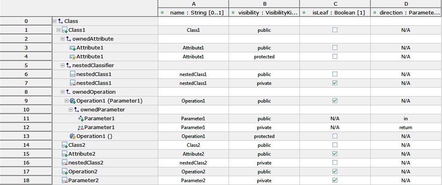Click the return Parameter1 icon in row 12
Screen dimensions: 442x185
click(81, 127)
